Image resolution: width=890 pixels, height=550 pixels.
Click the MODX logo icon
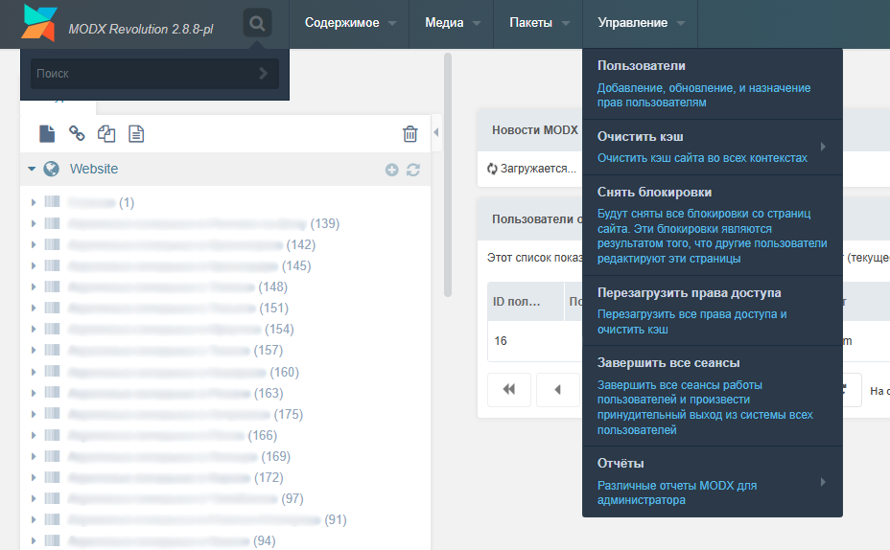pyautogui.click(x=39, y=23)
